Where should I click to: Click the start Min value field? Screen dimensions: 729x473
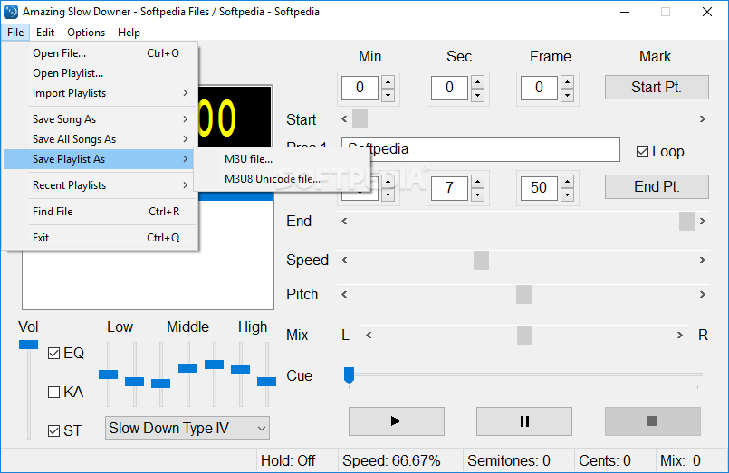point(360,88)
